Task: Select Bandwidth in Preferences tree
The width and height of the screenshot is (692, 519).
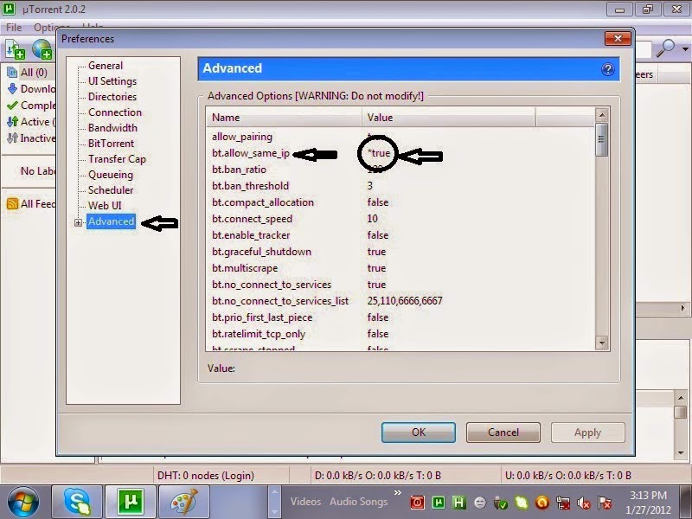Action: pos(112,128)
